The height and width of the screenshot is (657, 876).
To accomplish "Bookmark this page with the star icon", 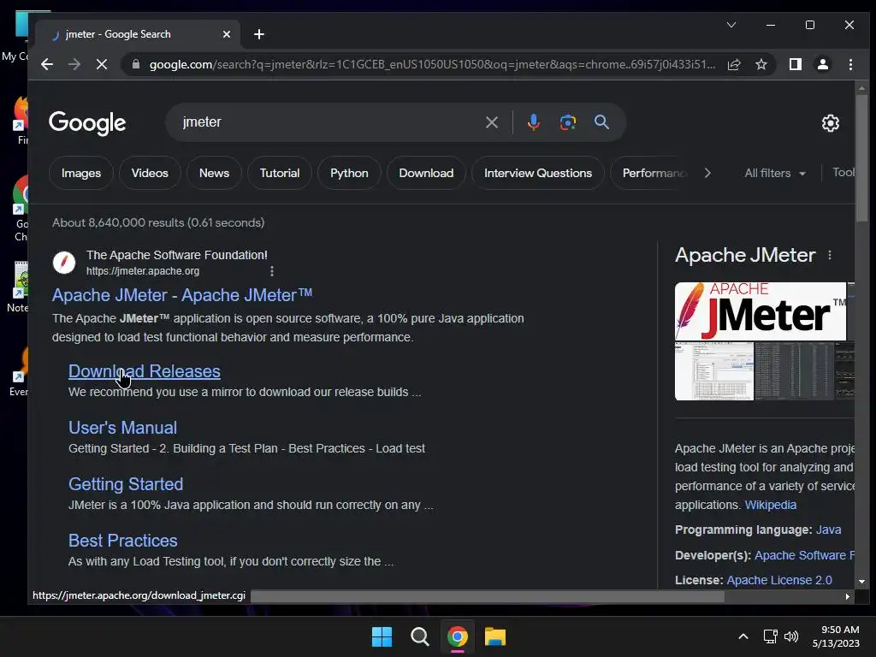I will [761, 65].
